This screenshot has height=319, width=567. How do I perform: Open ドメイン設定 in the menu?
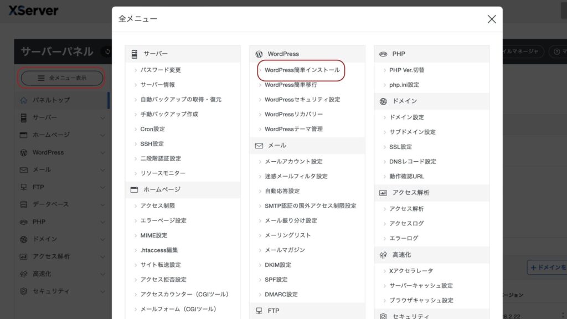406,117
